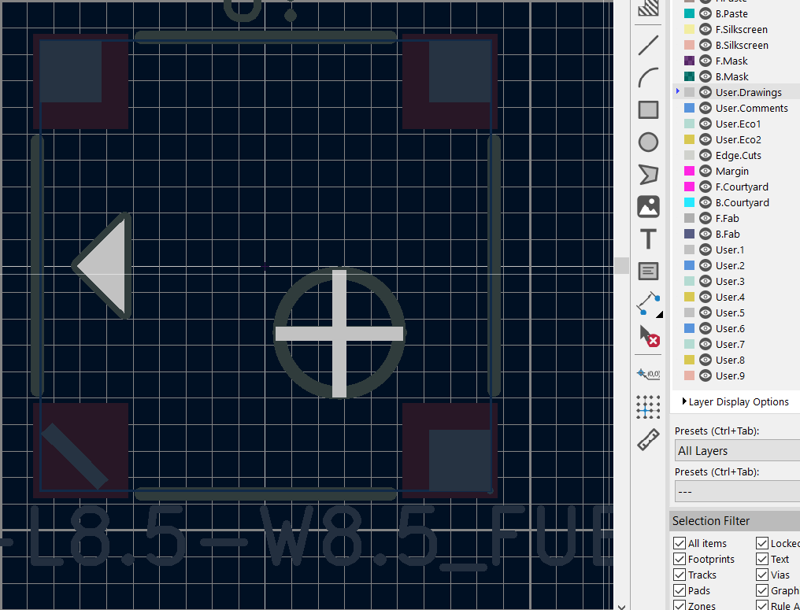
Task: Select the B.Fab layer
Action: click(x=727, y=234)
